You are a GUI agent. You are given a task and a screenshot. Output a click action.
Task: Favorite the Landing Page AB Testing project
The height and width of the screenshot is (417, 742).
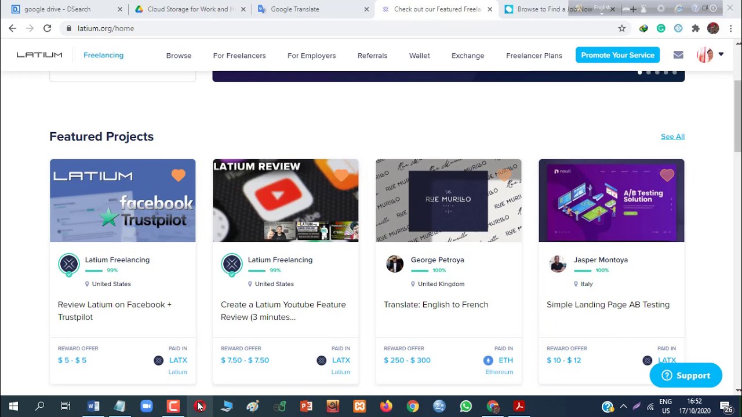667,175
